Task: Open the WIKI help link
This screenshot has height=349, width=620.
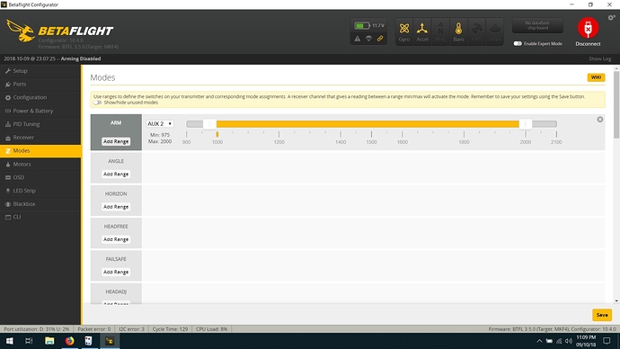Action: (x=596, y=77)
